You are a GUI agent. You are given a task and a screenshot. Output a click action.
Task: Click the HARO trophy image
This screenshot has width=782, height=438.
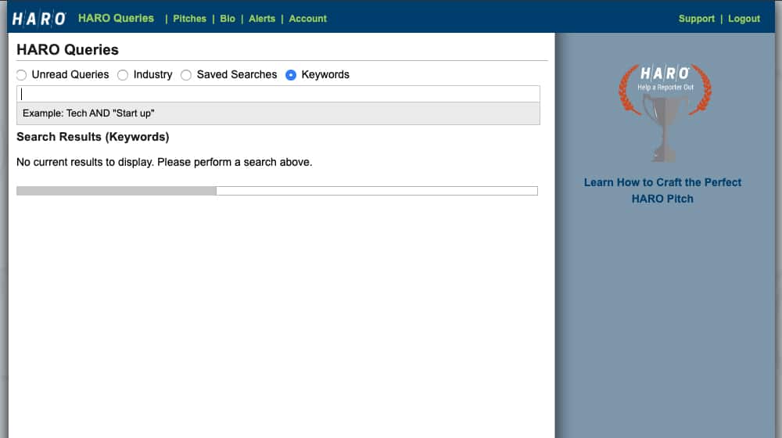pyautogui.click(x=665, y=113)
